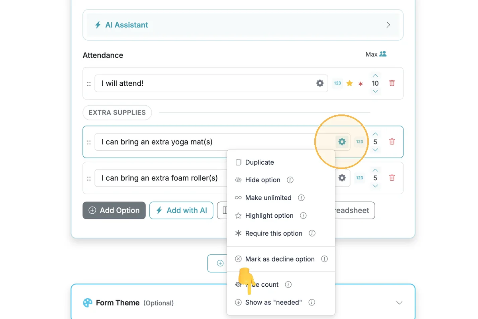Click the 123 badge on yoga mat row
Image resolution: width=478 pixels, height=319 pixels.
tap(360, 142)
